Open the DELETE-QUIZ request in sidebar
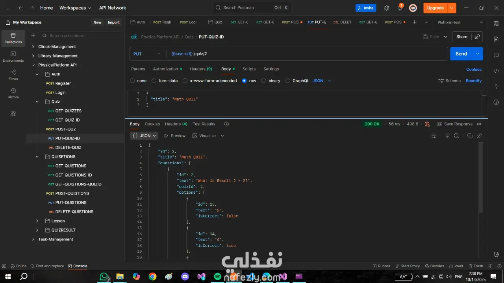The height and width of the screenshot is (283, 504). (x=68, y=147)
